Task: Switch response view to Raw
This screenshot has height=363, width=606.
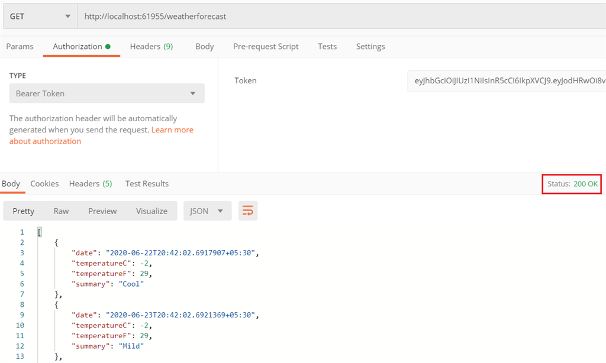Action: (61, 211)
